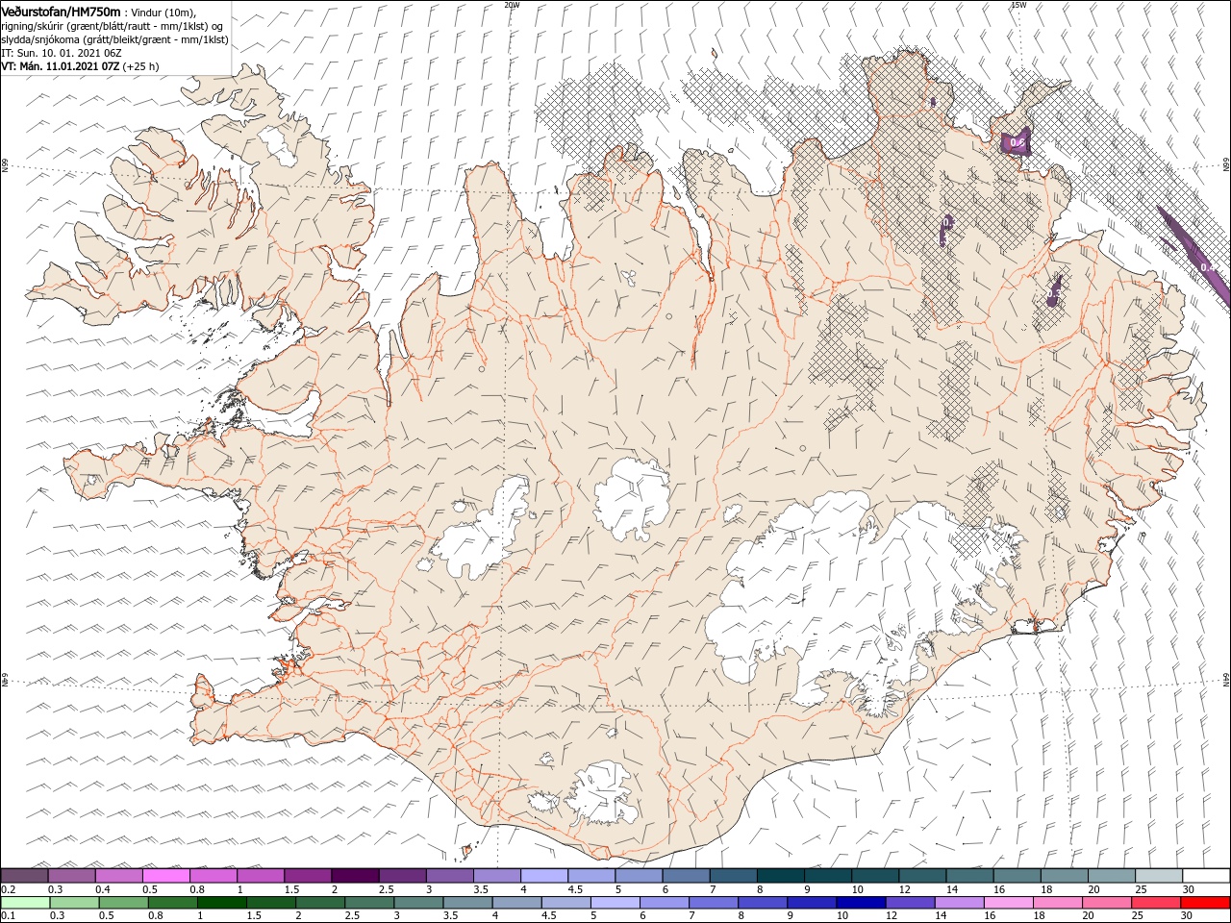
Task: Pick upper-row legend swatch labeled 3
Action: 450,875
